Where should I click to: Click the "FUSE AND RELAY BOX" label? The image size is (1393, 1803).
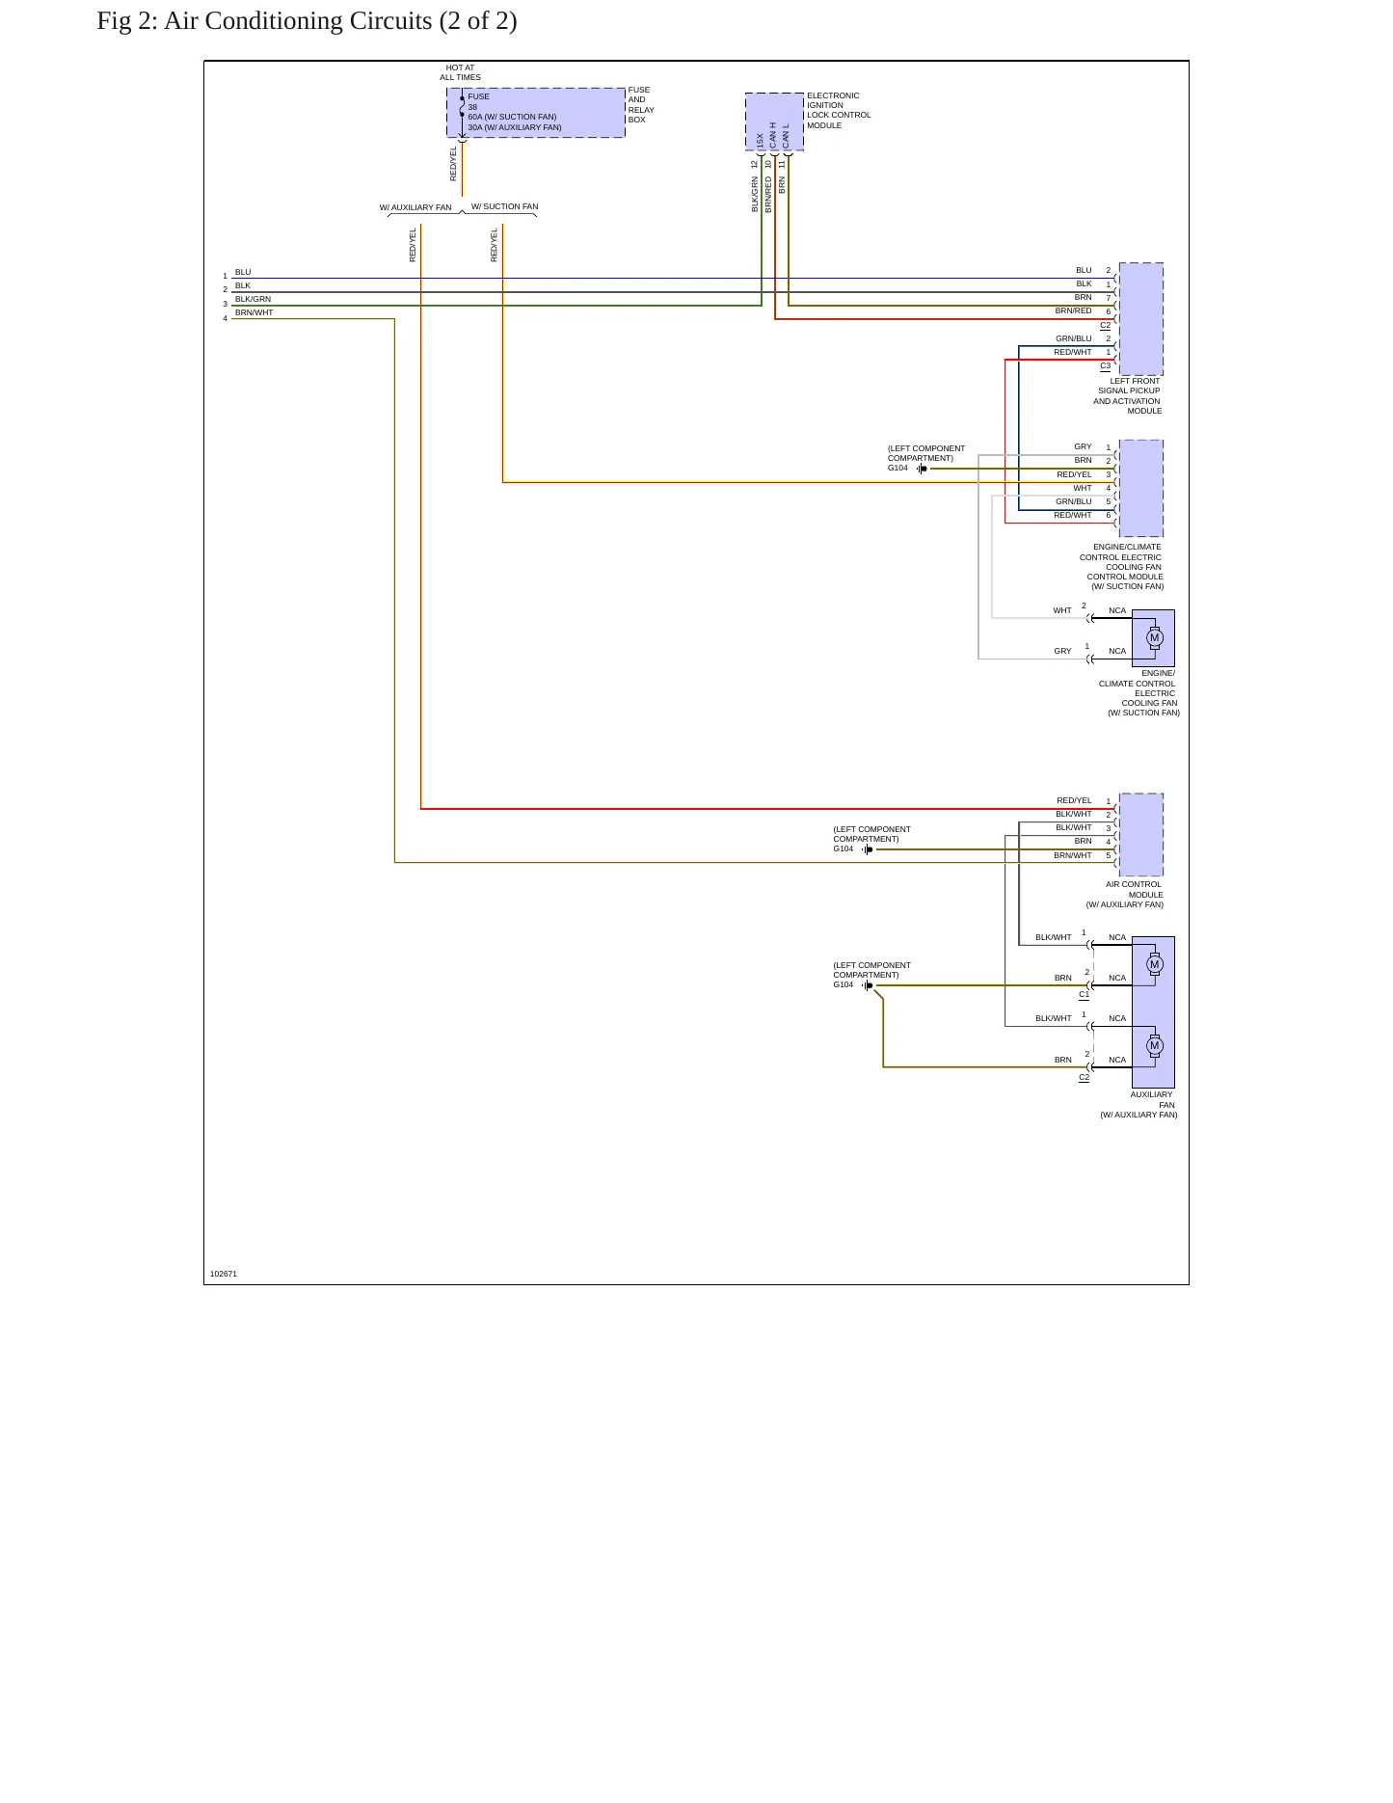[641, 105]
